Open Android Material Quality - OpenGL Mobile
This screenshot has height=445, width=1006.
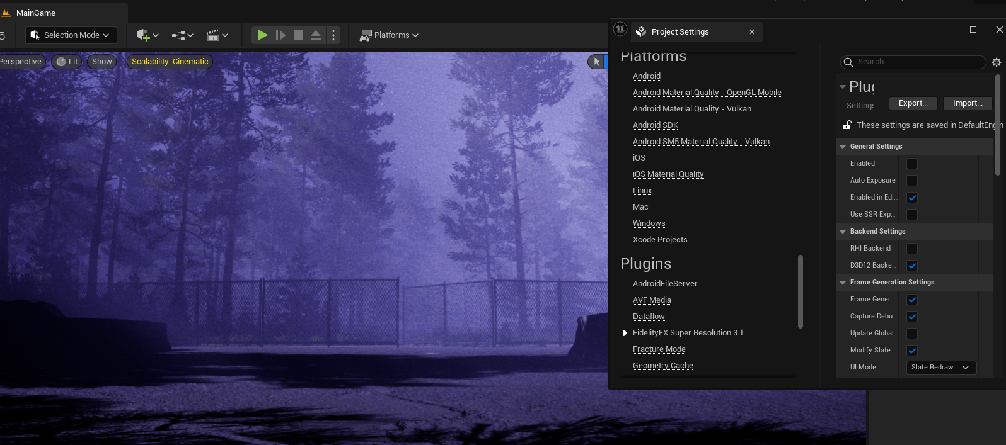pos(707,93)
